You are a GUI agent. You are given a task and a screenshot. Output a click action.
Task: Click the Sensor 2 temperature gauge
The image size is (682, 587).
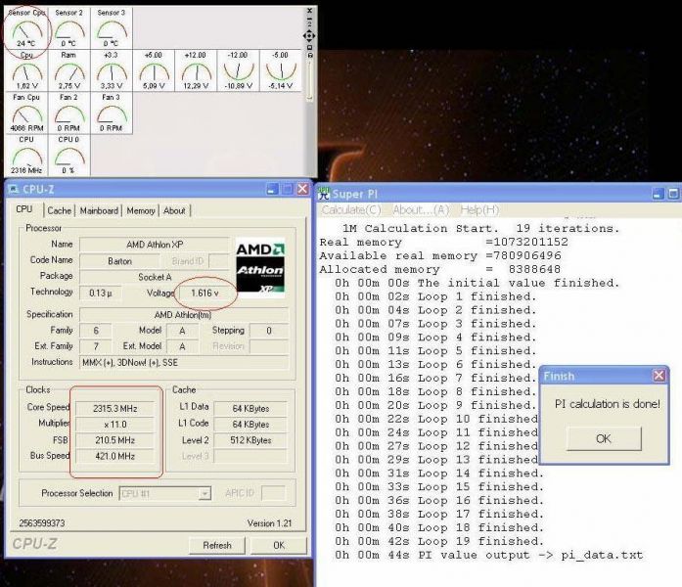(x=68, y=28)
